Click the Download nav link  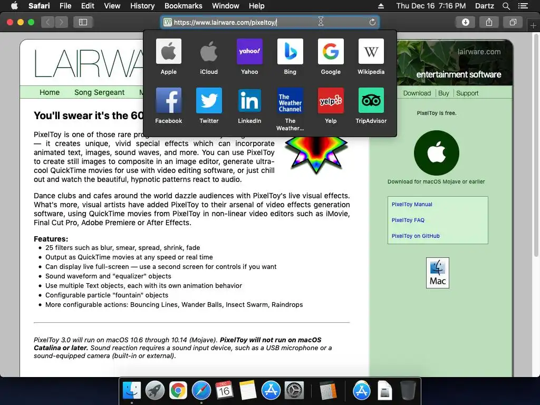[417, 93]
